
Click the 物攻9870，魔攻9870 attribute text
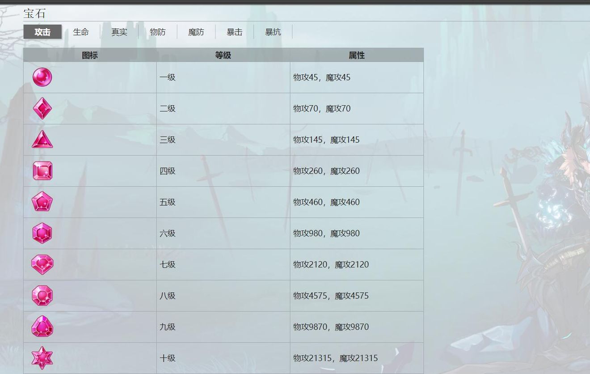point(331,327)
